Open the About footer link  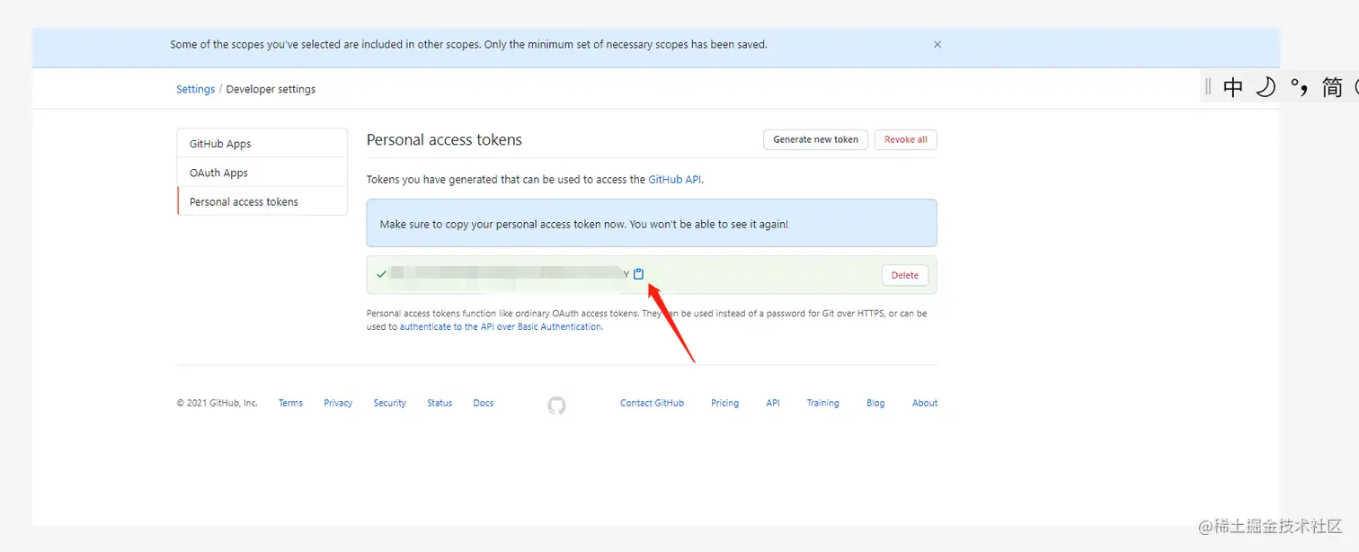(x=925, y=403)
